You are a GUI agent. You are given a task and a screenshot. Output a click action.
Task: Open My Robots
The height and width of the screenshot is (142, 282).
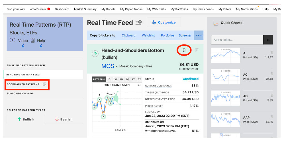coord(109,9)
